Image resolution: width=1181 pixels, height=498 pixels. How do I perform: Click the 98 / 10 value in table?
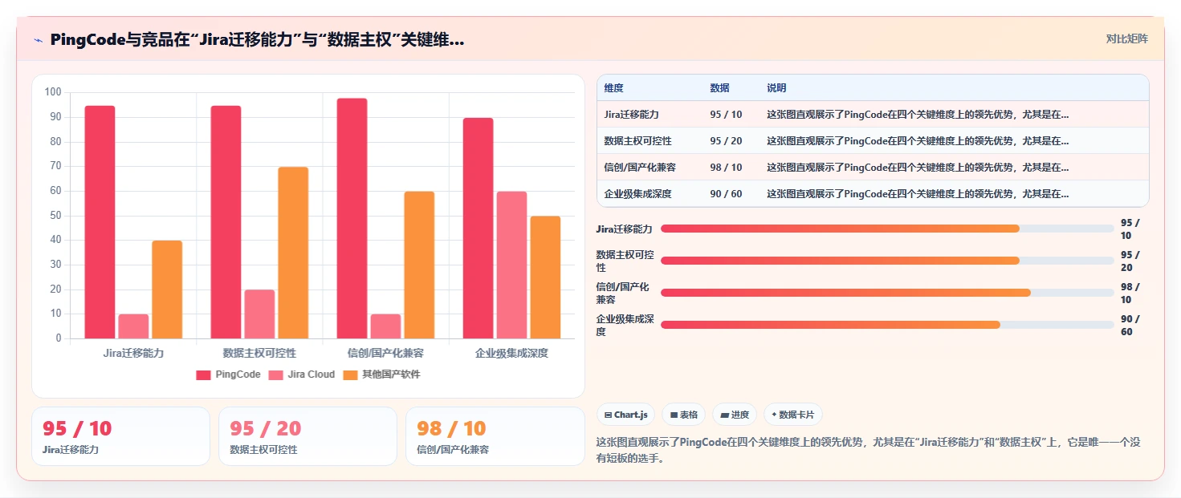click(x=726, y=168)
